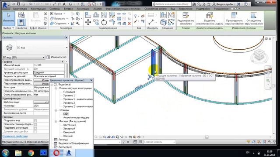
Task: Toggle the Показать границу подрезки checkbox
Action: (x=35, y=124)
